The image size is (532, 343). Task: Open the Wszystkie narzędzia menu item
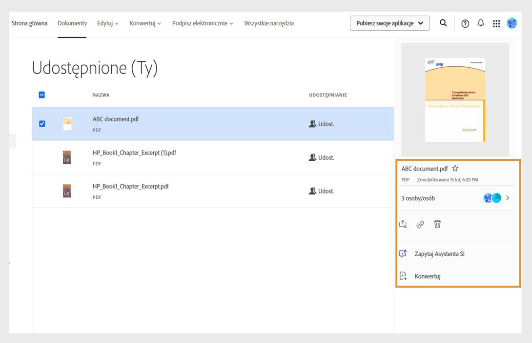click(x=269, y=23)
